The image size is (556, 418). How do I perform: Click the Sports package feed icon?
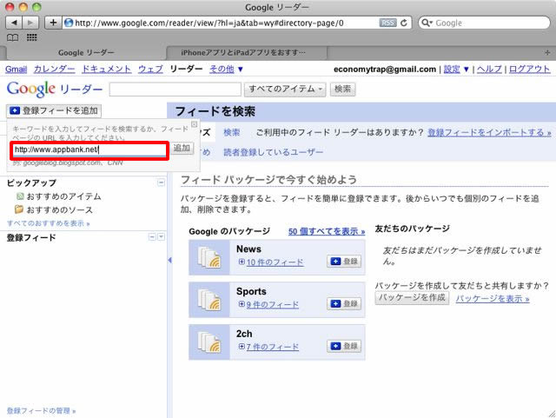pos(209,300)
